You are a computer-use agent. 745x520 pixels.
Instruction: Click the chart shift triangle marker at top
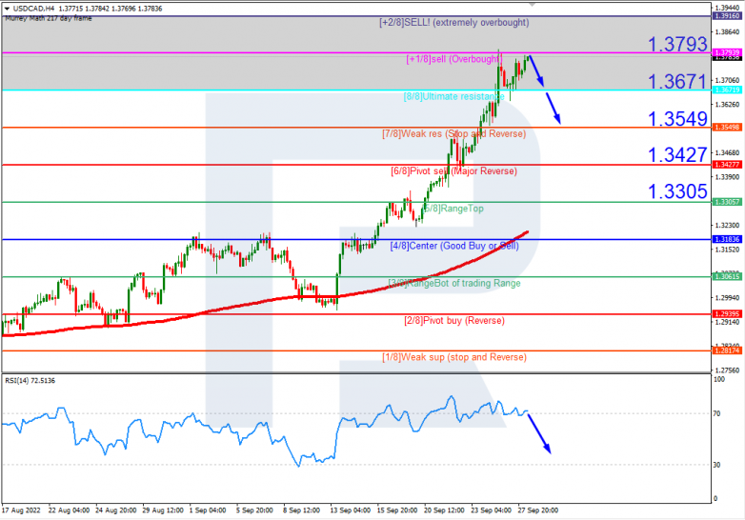coord(533,4)
